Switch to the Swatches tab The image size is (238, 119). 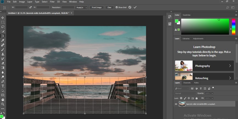(187, 15)
